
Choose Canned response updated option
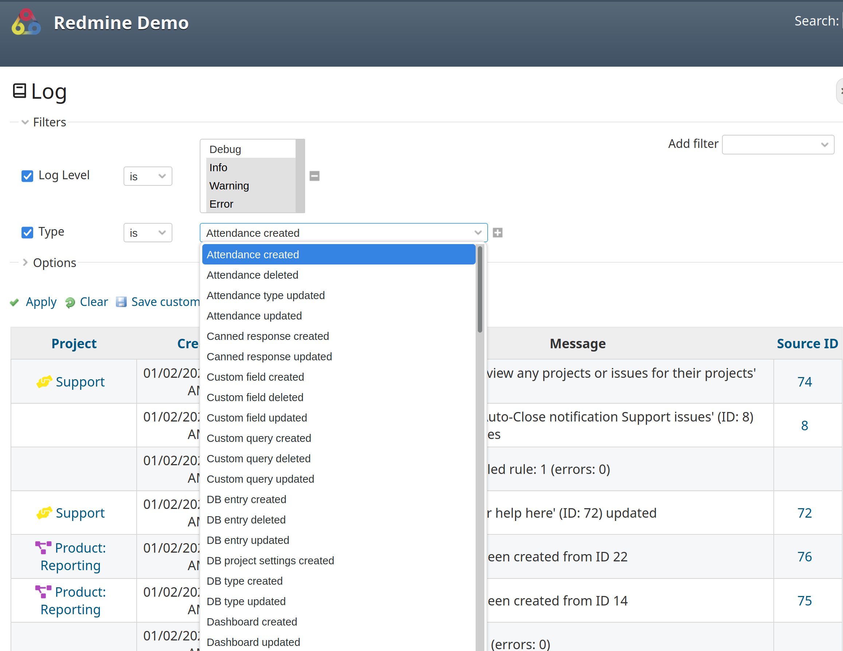click(339, 357)
